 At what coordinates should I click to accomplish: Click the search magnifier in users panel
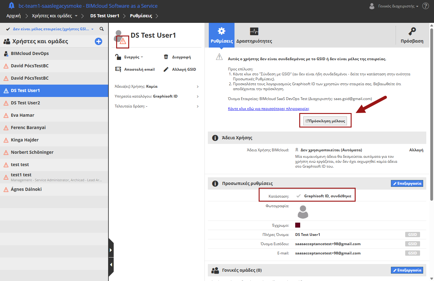[102, 29]
